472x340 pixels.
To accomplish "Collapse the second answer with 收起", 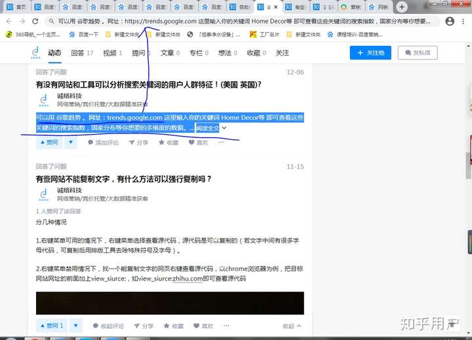I will (292, 326).
